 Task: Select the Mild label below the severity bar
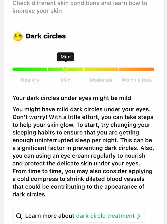click(x=65, y=80)
